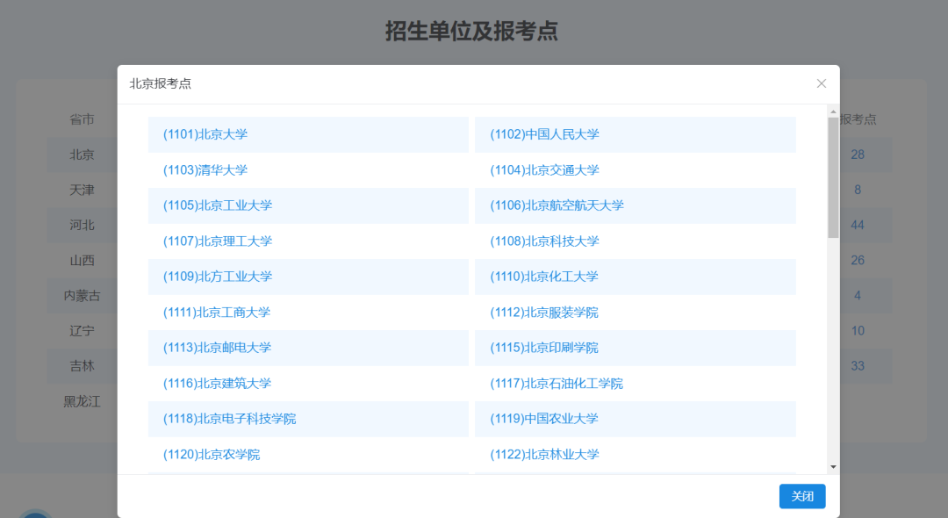Click count 4 for 内蒙古 报考点
The width and height of the screenshot is (948, 518).
pos(858,296)
